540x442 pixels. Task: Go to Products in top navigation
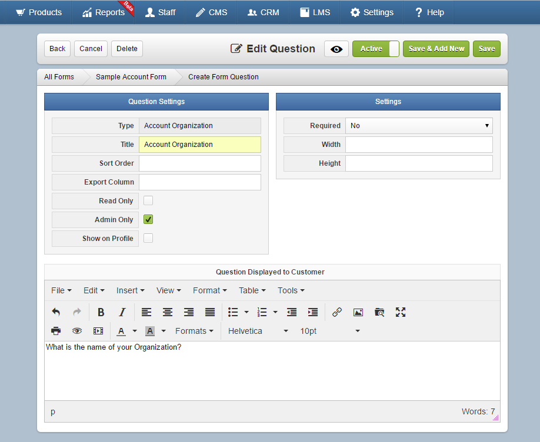click(x=39, y=12)
